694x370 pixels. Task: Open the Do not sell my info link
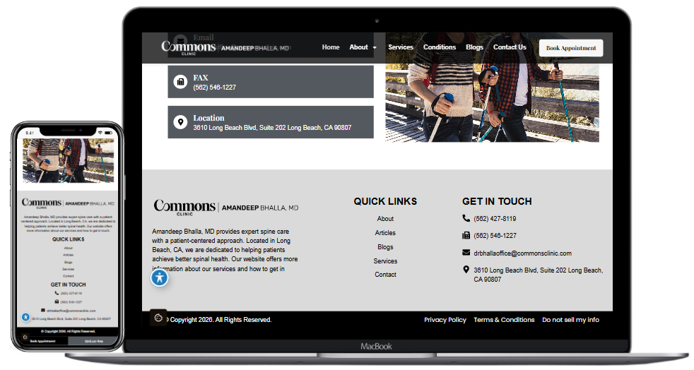[x=570, y=320]
